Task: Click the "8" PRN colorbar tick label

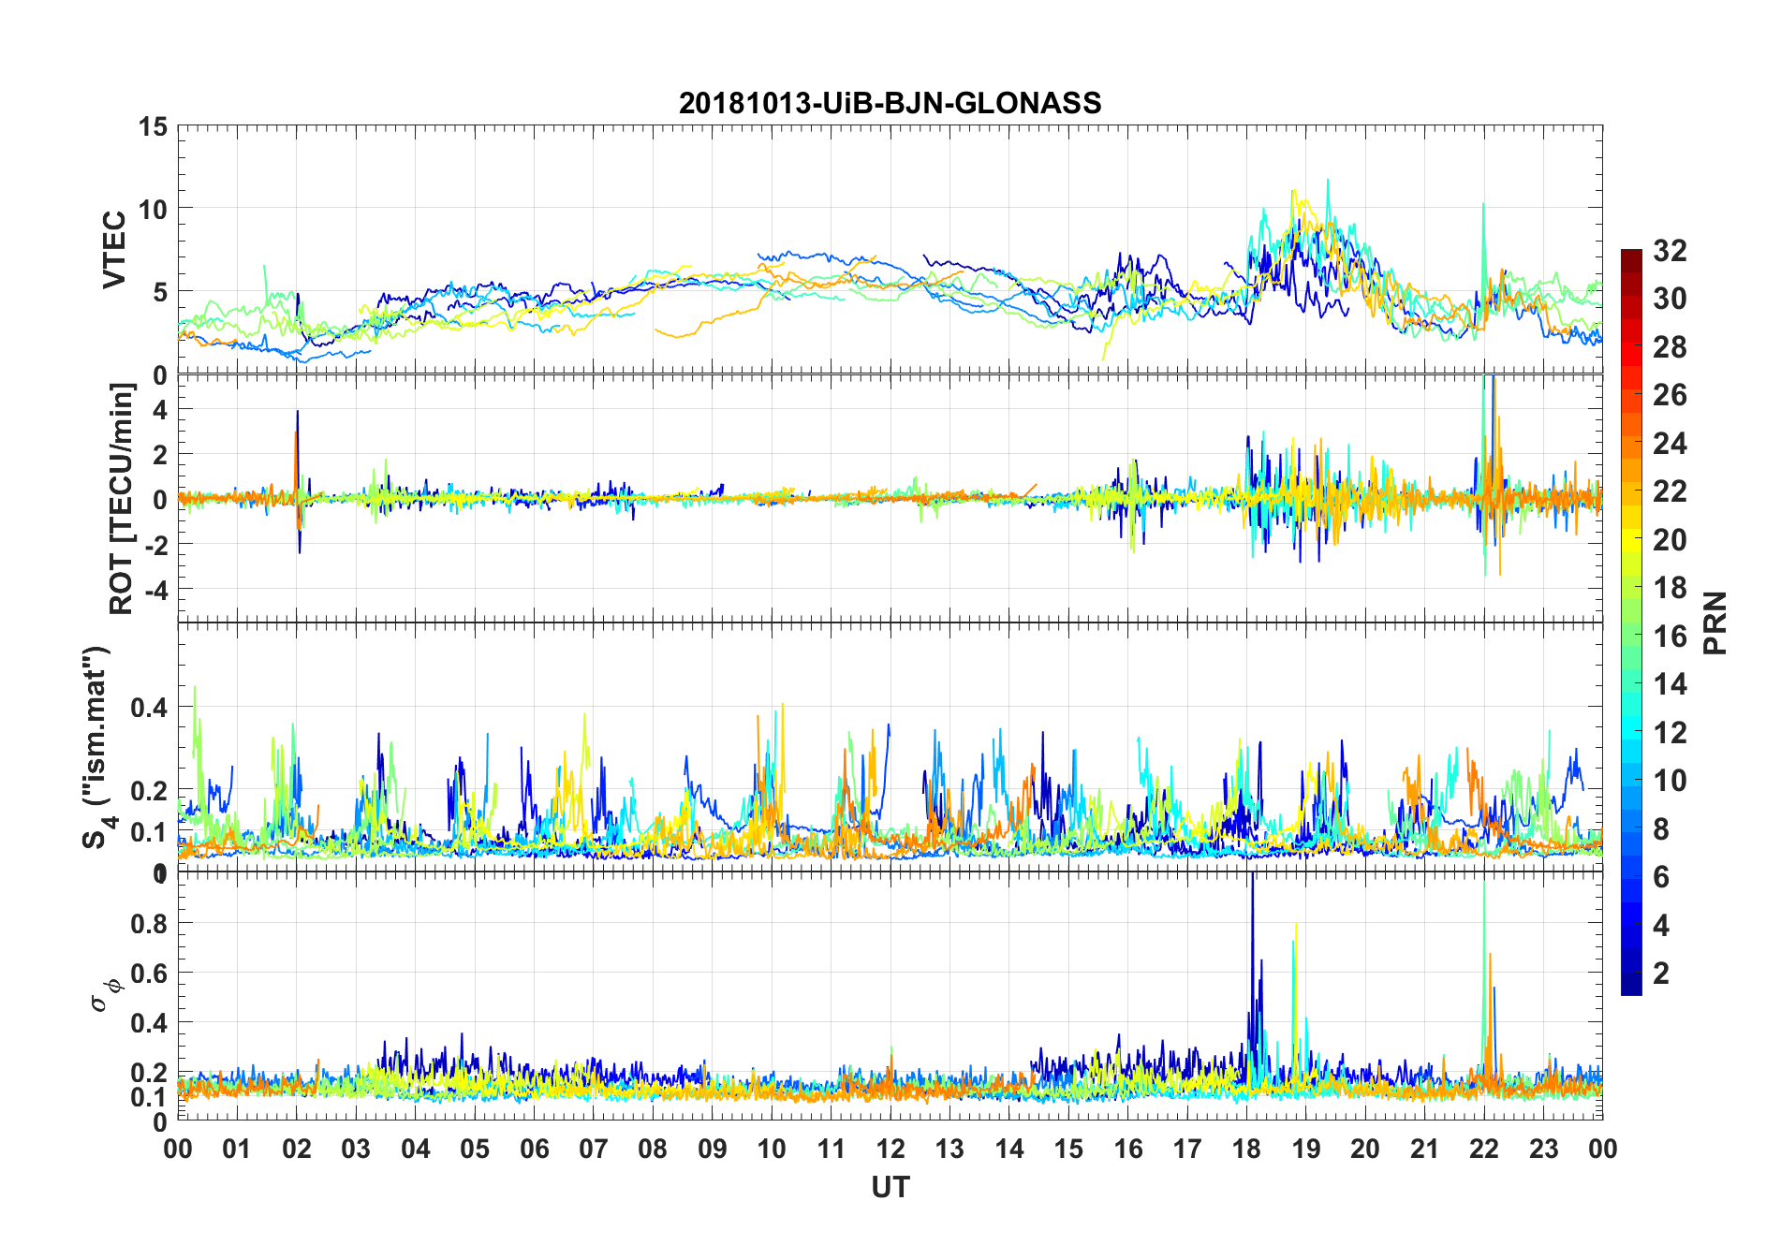Action: click(1661, 829)
